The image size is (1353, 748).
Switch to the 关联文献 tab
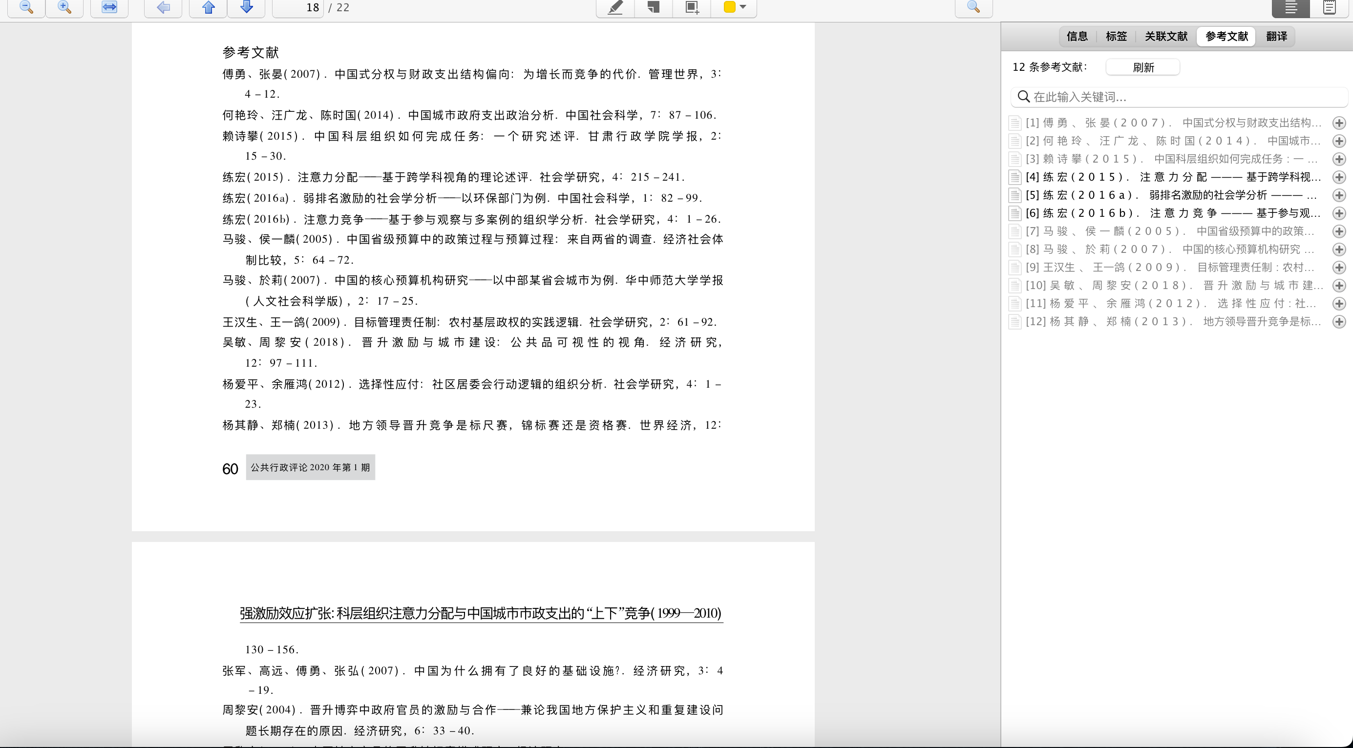1166,36
